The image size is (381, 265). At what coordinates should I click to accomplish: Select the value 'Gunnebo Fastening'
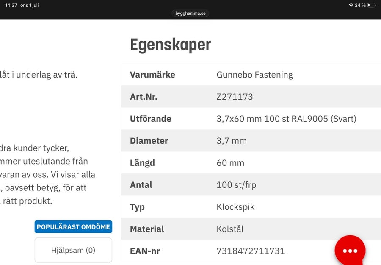click(255, 75)
